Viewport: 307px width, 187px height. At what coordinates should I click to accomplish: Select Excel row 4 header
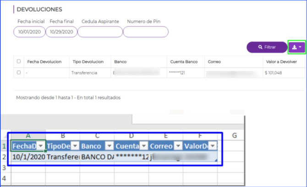pos(4,178)
